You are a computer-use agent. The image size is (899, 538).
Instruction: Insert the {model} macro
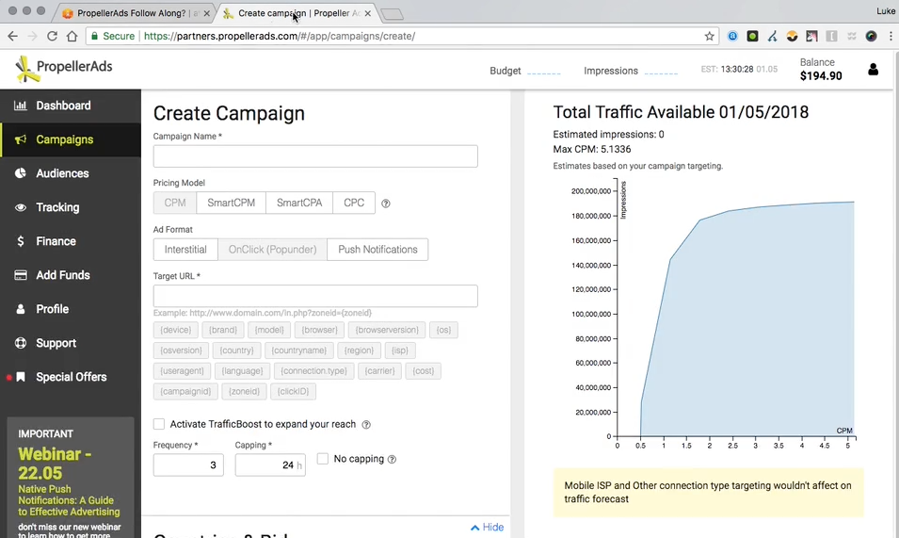tap(269, 330)
